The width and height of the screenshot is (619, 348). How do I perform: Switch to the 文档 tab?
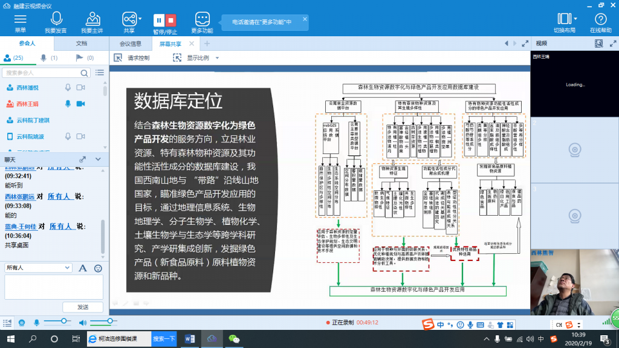point(81,43)
